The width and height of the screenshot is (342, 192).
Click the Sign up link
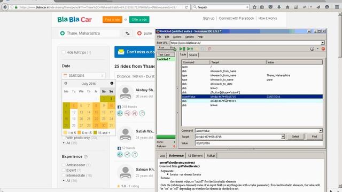[x=208, y=18]
